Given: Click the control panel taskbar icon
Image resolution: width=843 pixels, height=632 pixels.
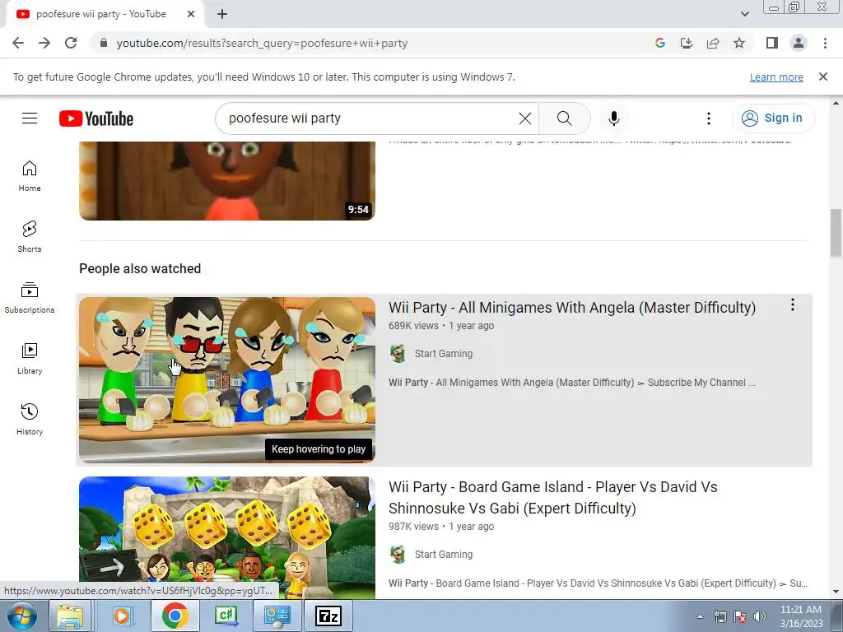Looking at the screenshot, I should click(x=277, y=616).
